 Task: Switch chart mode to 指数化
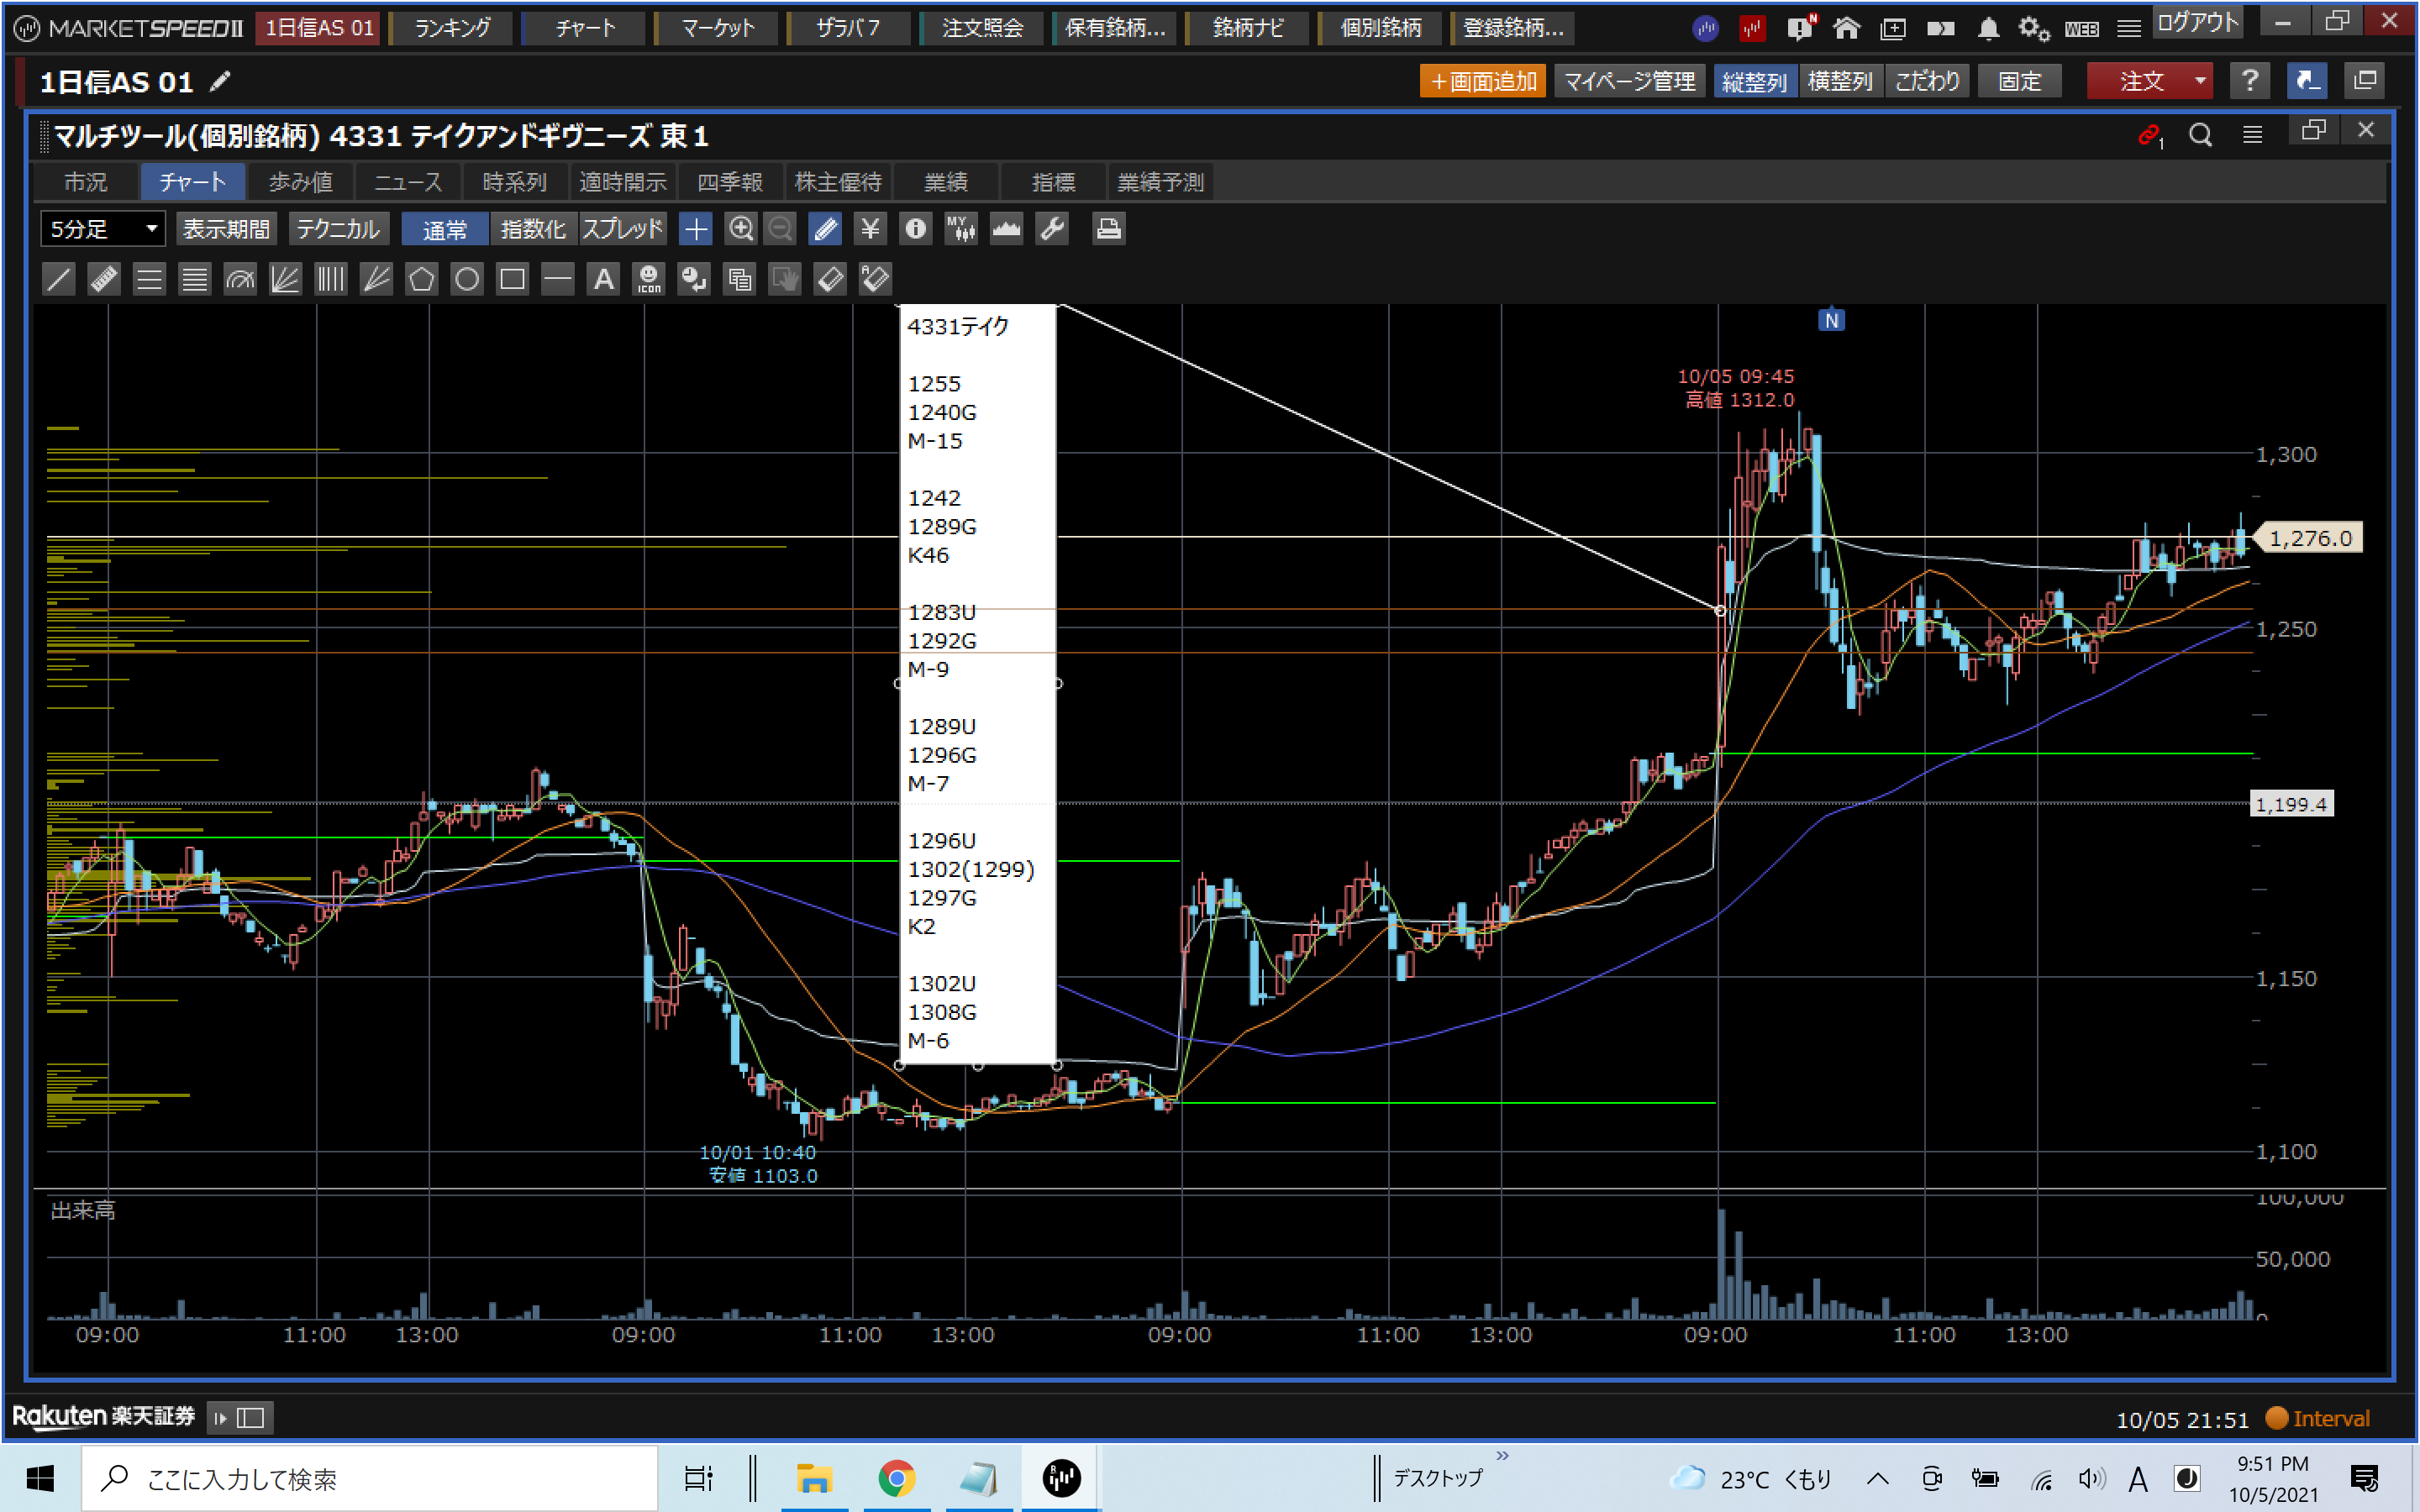click(532, 229)
